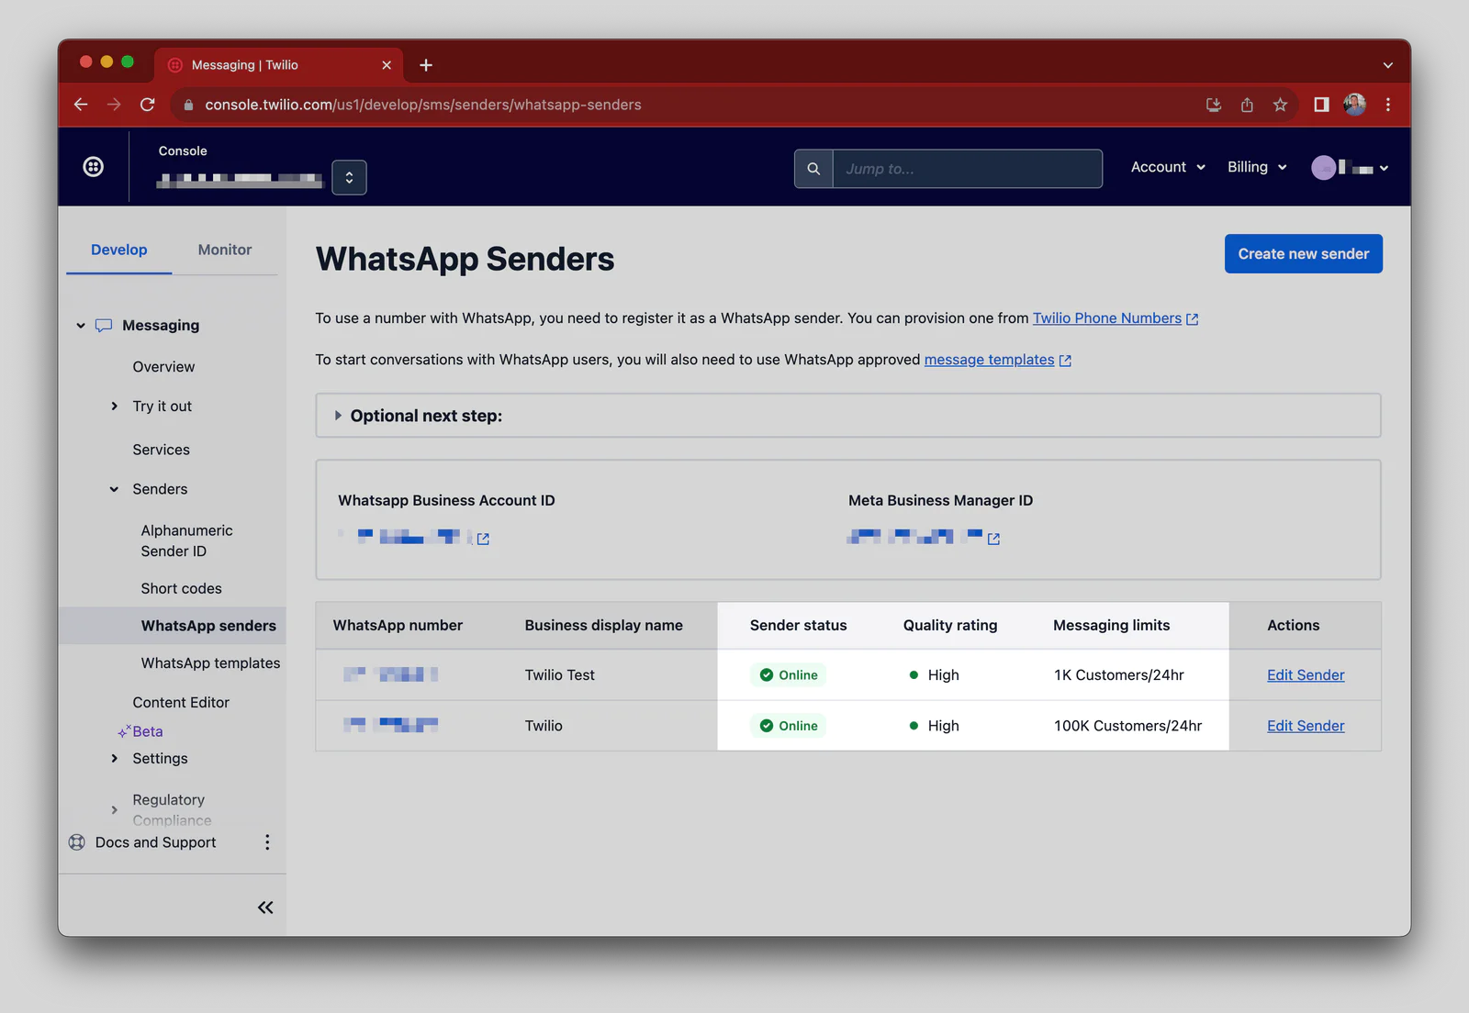Focus the Jump to search field
Viewport: 1469px width, 1013px height.
pyautogui.click(x=967, y=169)
